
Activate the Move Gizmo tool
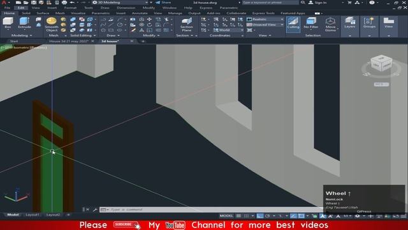[x=330, y=24]
